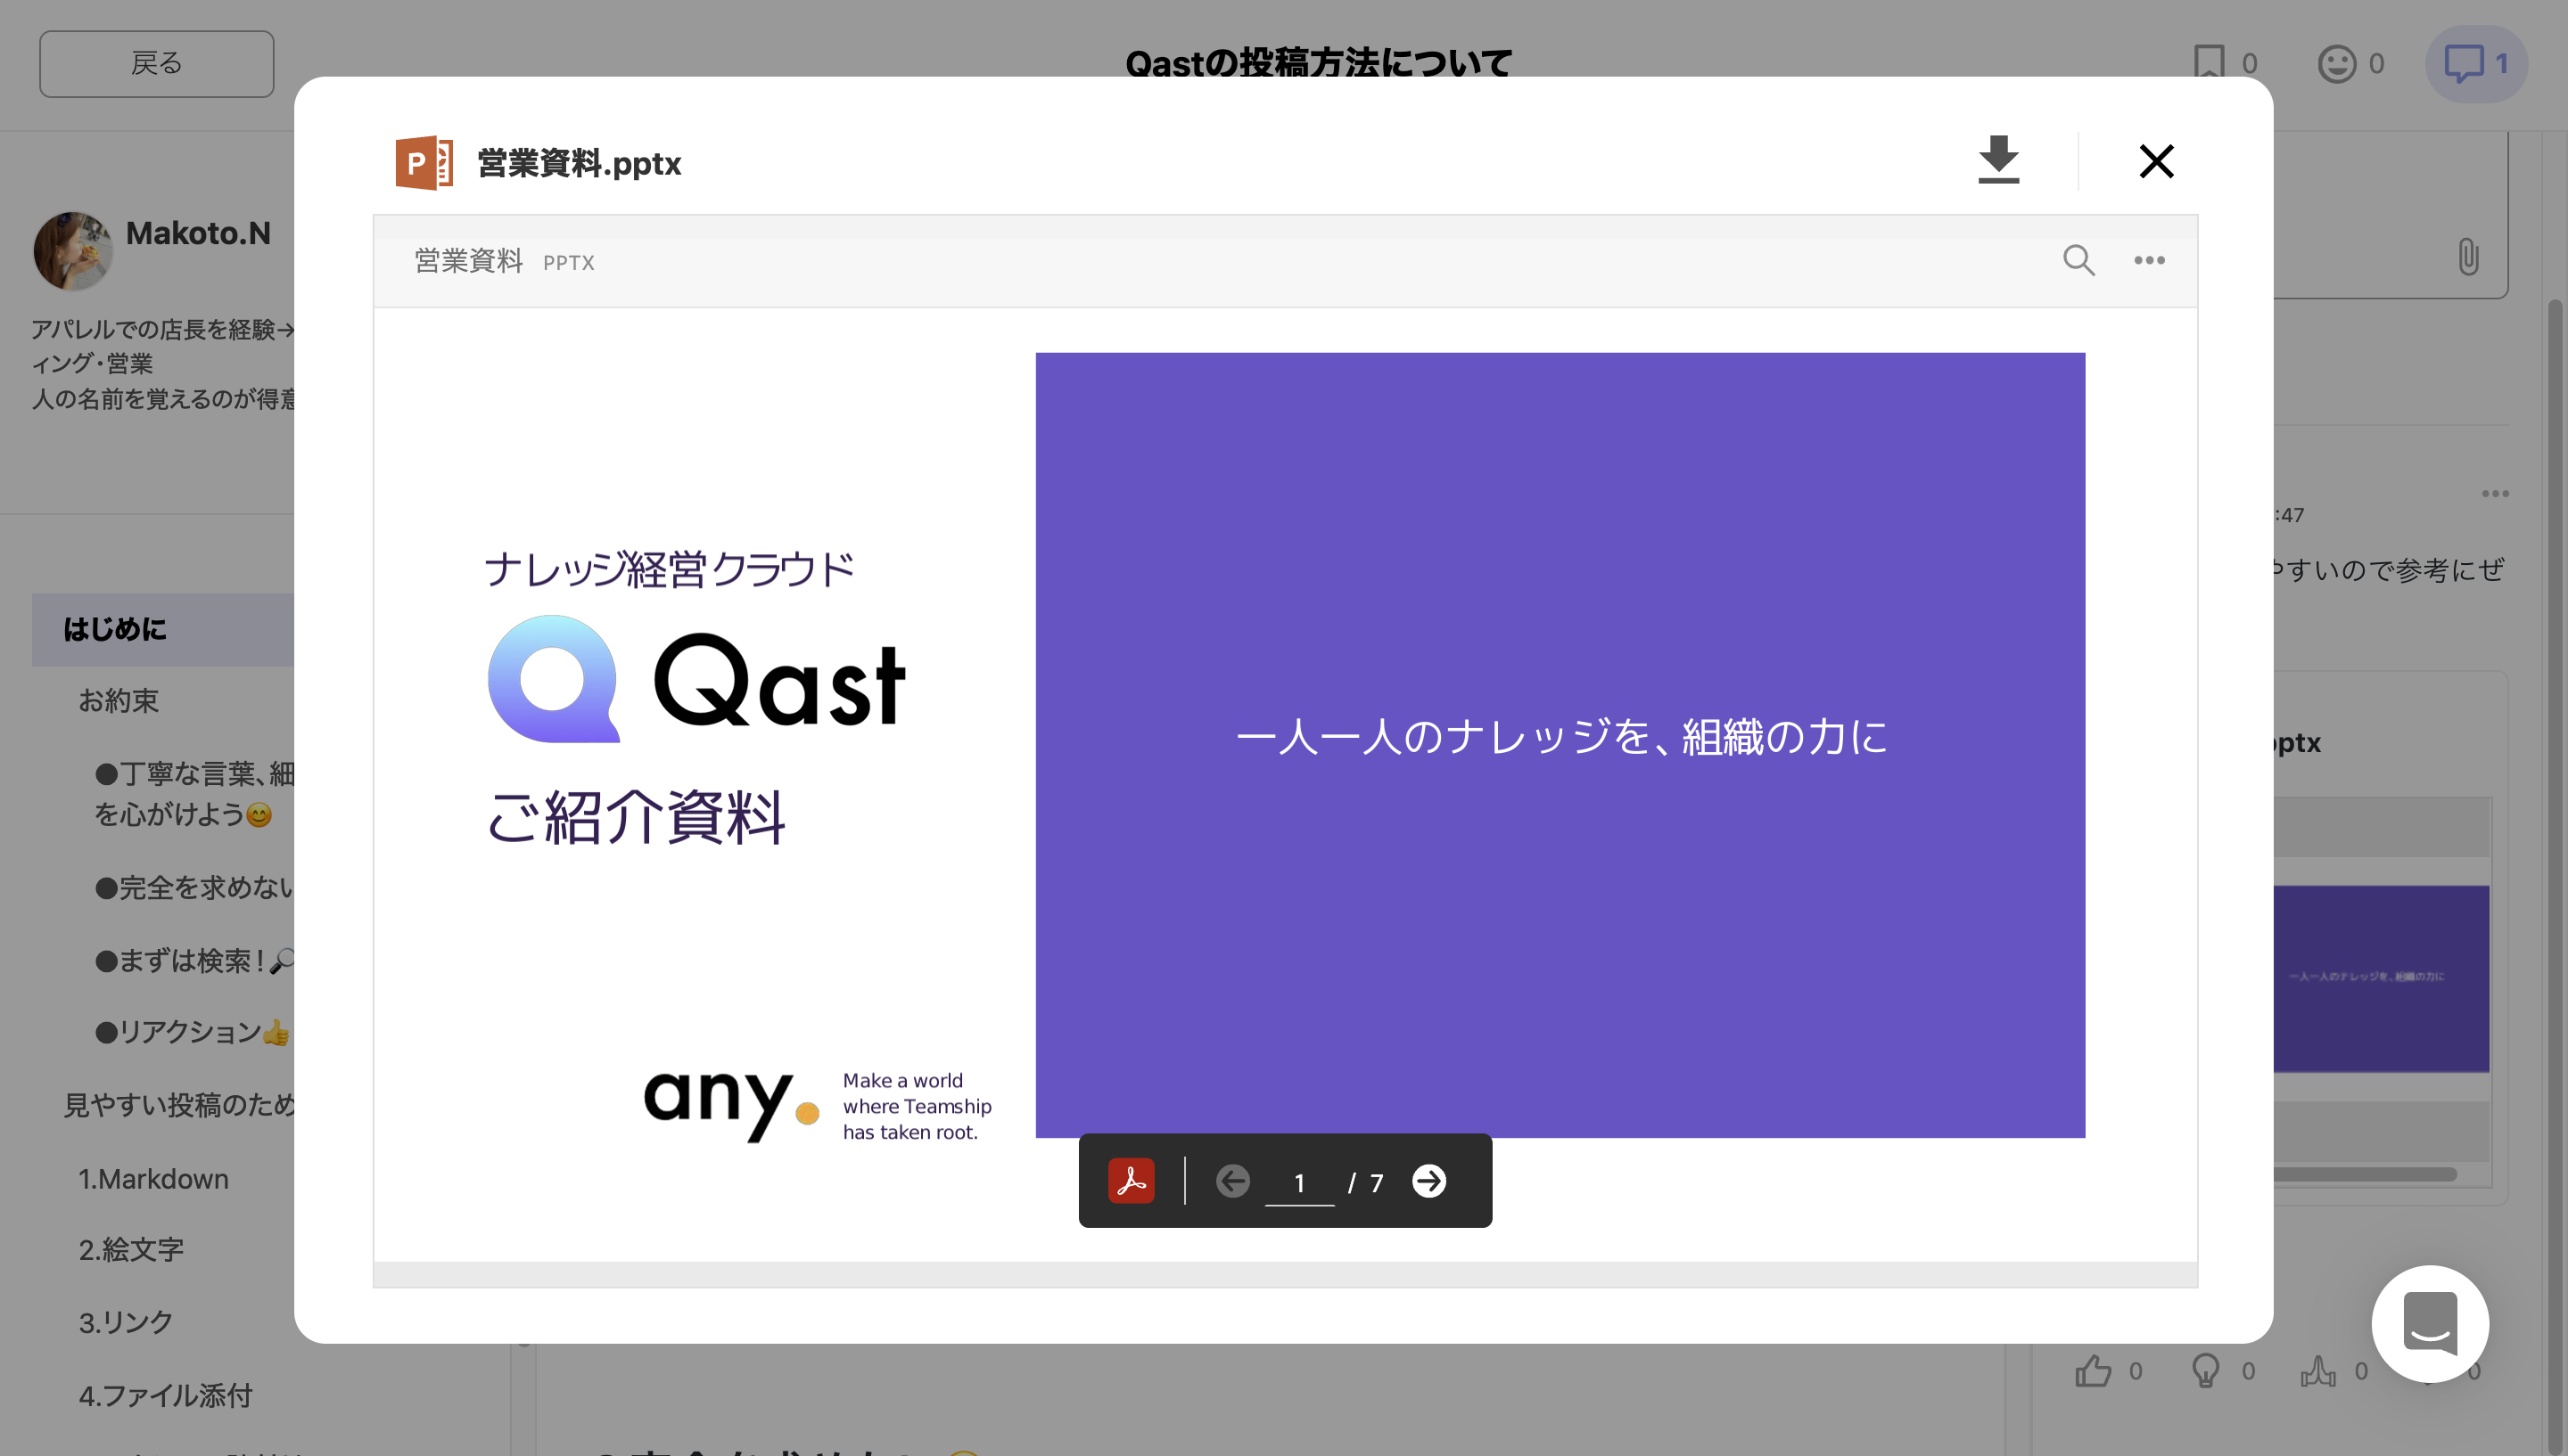Go to the previous slide

[x=1232, y=1181]
